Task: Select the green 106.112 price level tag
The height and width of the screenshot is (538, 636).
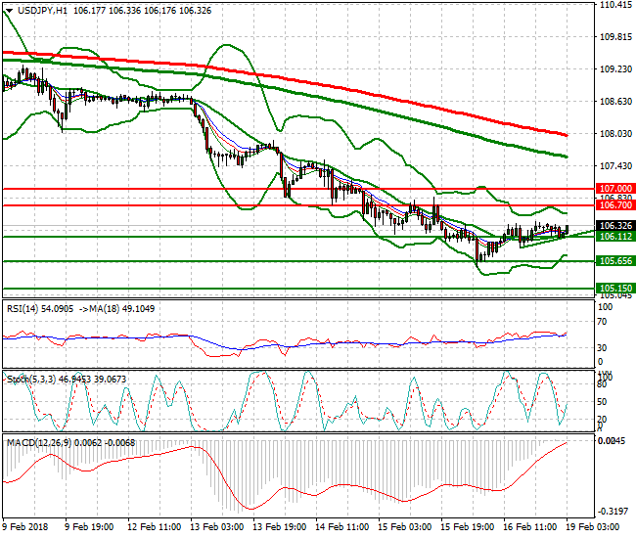Action: point(615,237)
